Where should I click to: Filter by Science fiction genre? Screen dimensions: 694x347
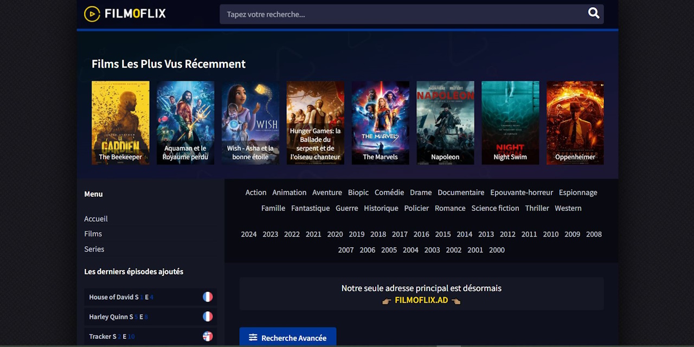(495, 208)
